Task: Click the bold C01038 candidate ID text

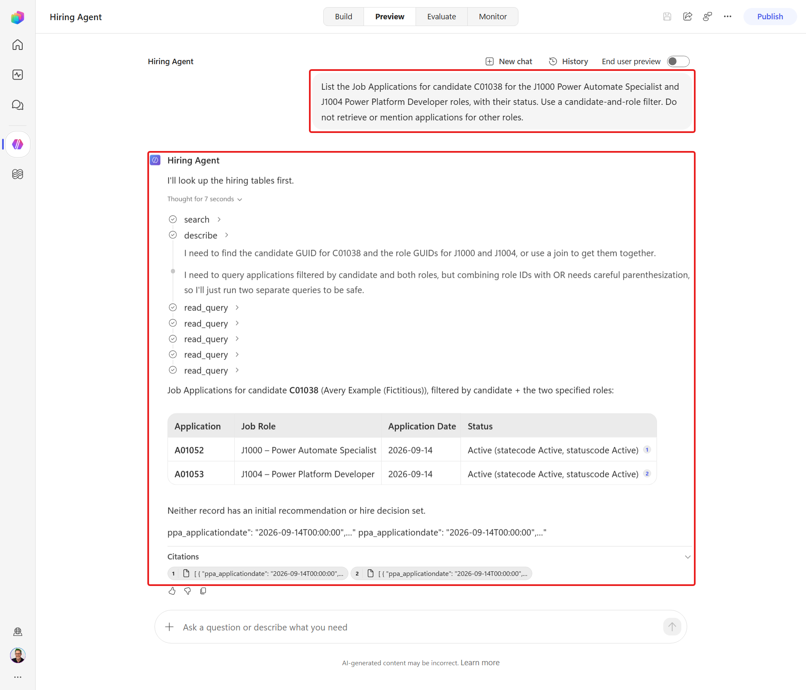Action: pyautogui.click(x=304, y=390)
